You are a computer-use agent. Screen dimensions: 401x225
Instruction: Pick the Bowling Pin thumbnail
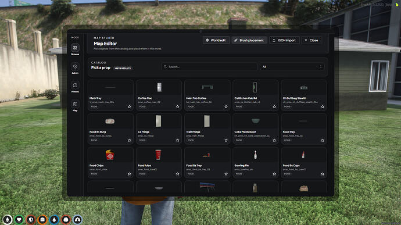tap(255, 155)
